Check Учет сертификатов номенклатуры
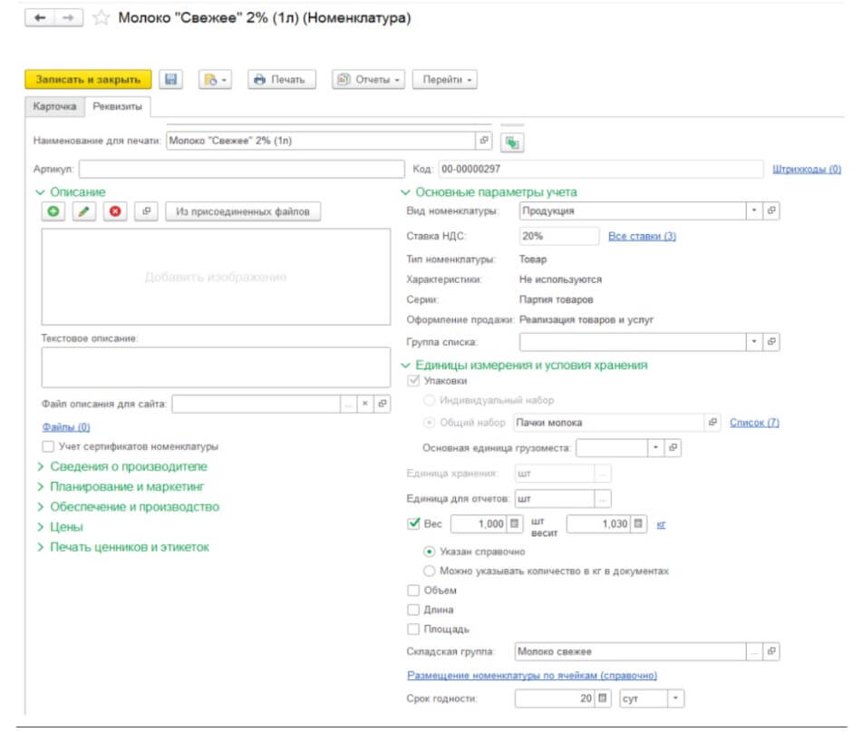862x732 pixels. 47,446
